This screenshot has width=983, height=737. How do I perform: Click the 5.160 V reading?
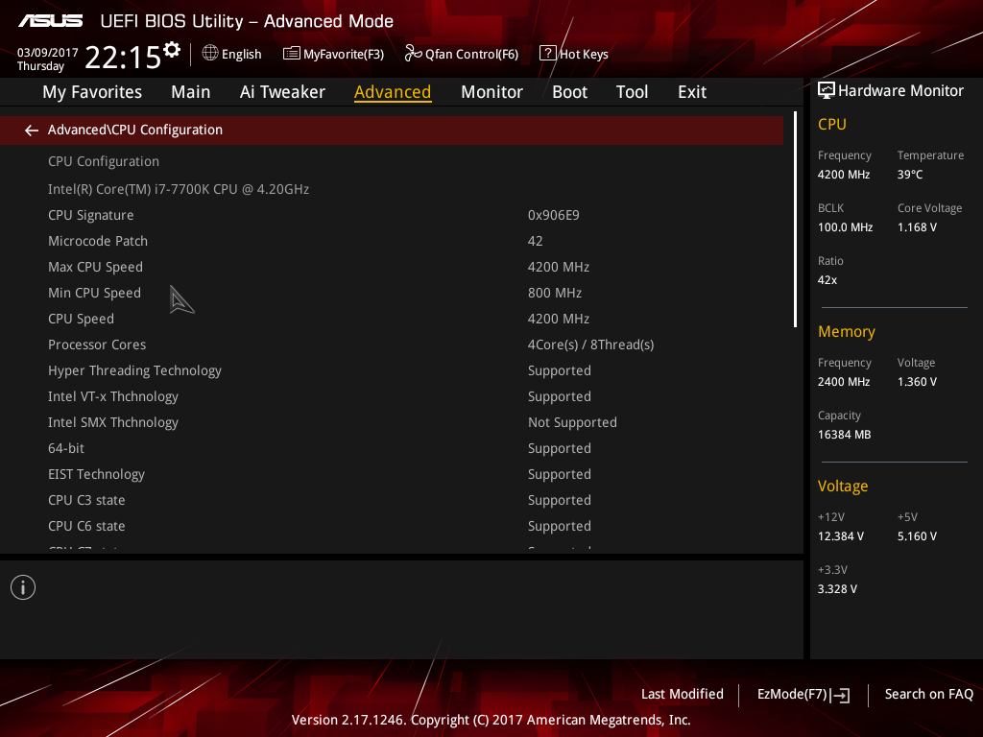point(917,536)
